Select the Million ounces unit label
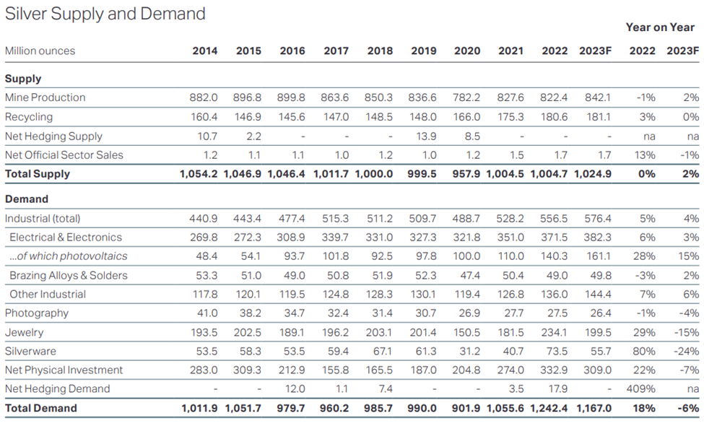 pos(40,51)
